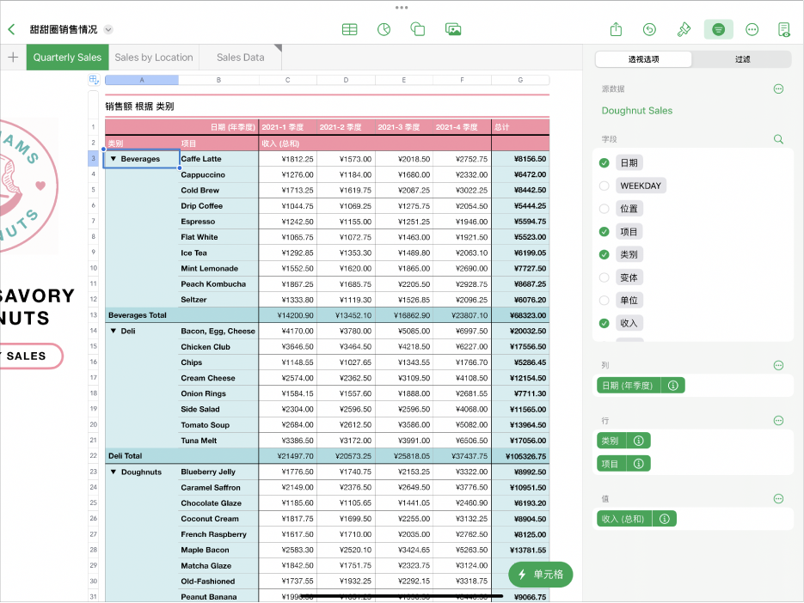The height and width of the screenshot is (603, 804).
Task: Select the whole table with corner handle
Action: 94,79
